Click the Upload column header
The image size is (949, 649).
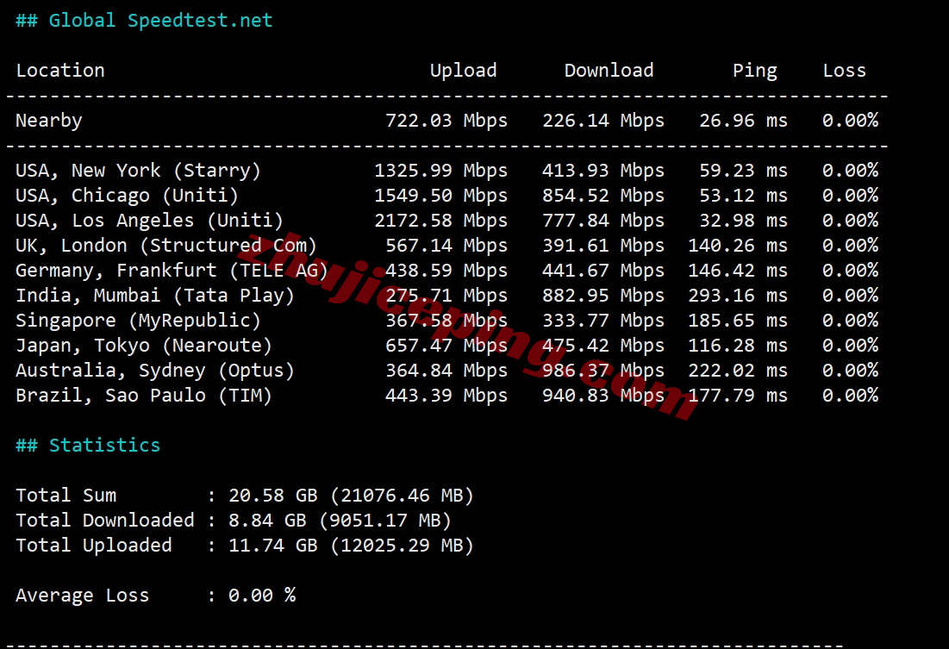pos(463,71)
